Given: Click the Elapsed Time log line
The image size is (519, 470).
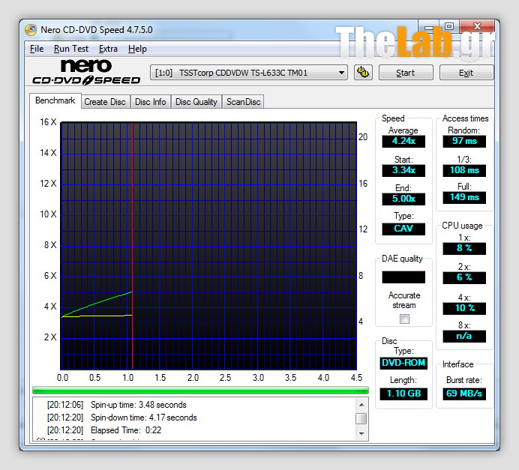Looking at the screenshot, I should (x=104, y=430).
